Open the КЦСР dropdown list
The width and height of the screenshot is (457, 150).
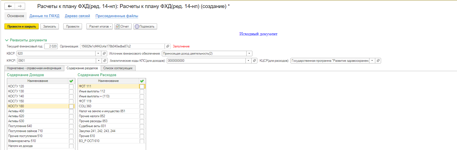[372, 61]
